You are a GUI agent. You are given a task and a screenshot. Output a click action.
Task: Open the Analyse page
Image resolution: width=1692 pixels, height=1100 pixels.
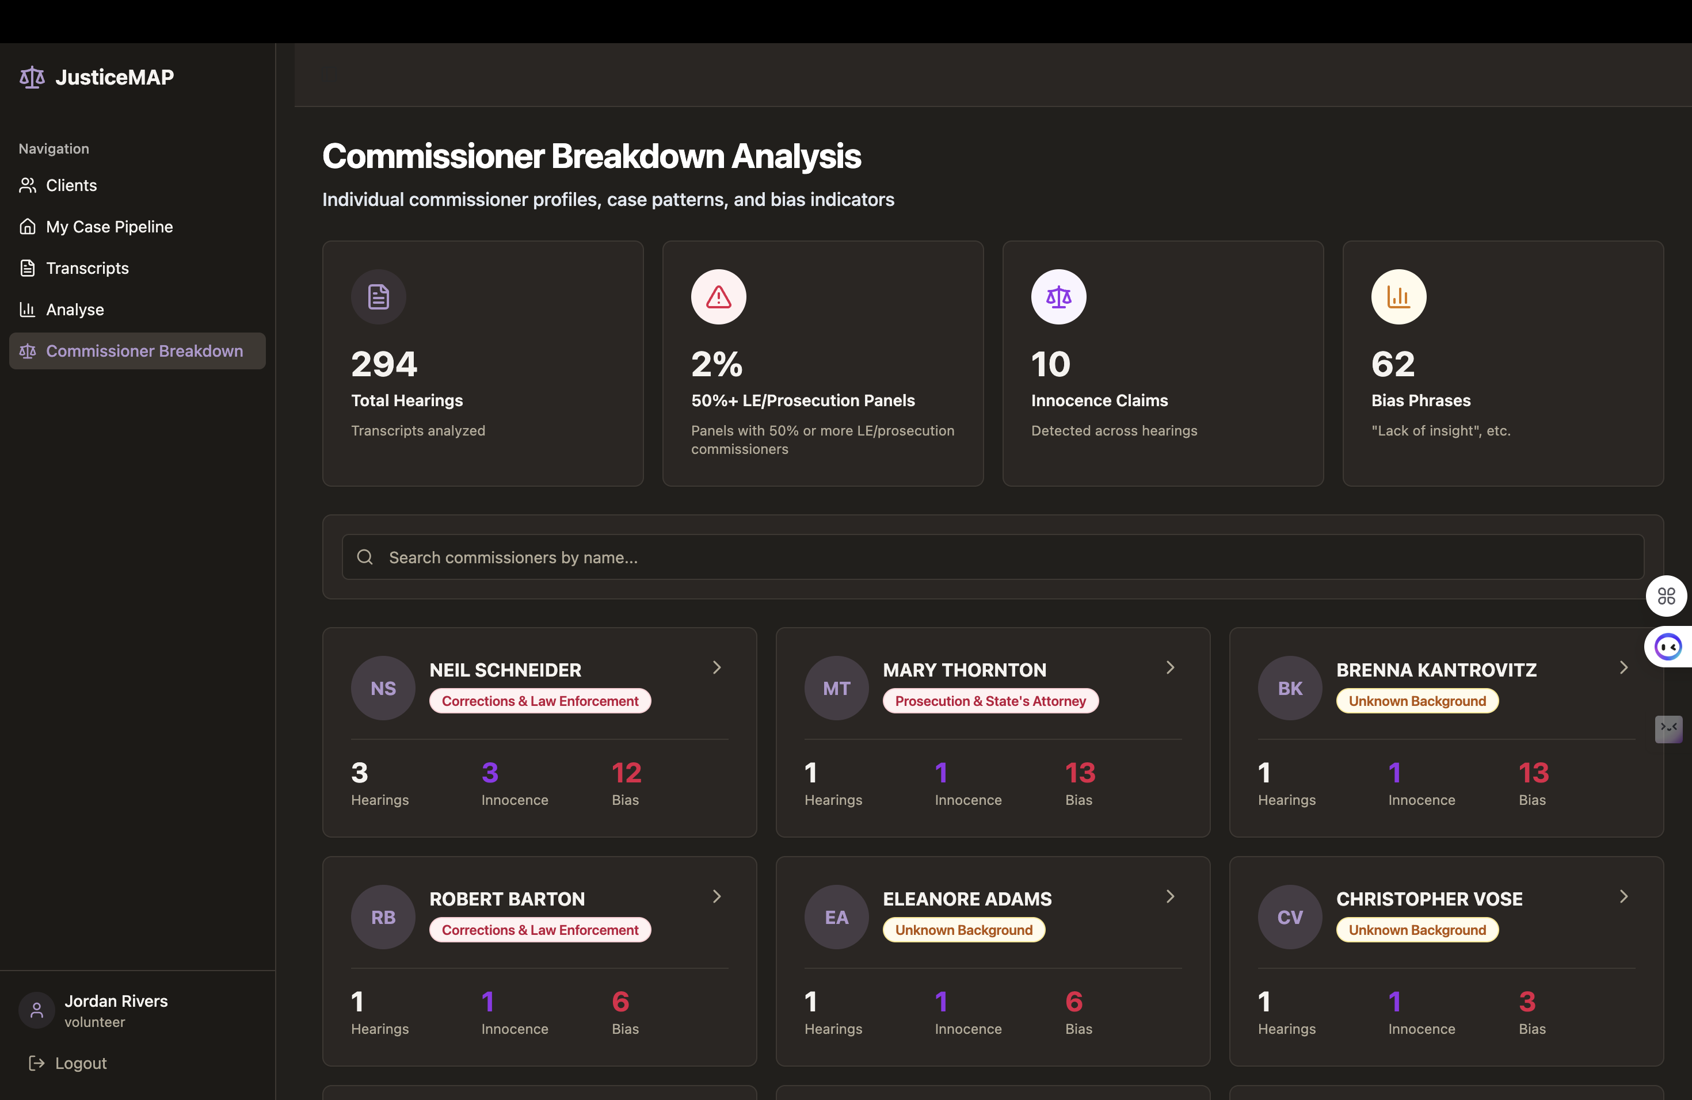75,310
